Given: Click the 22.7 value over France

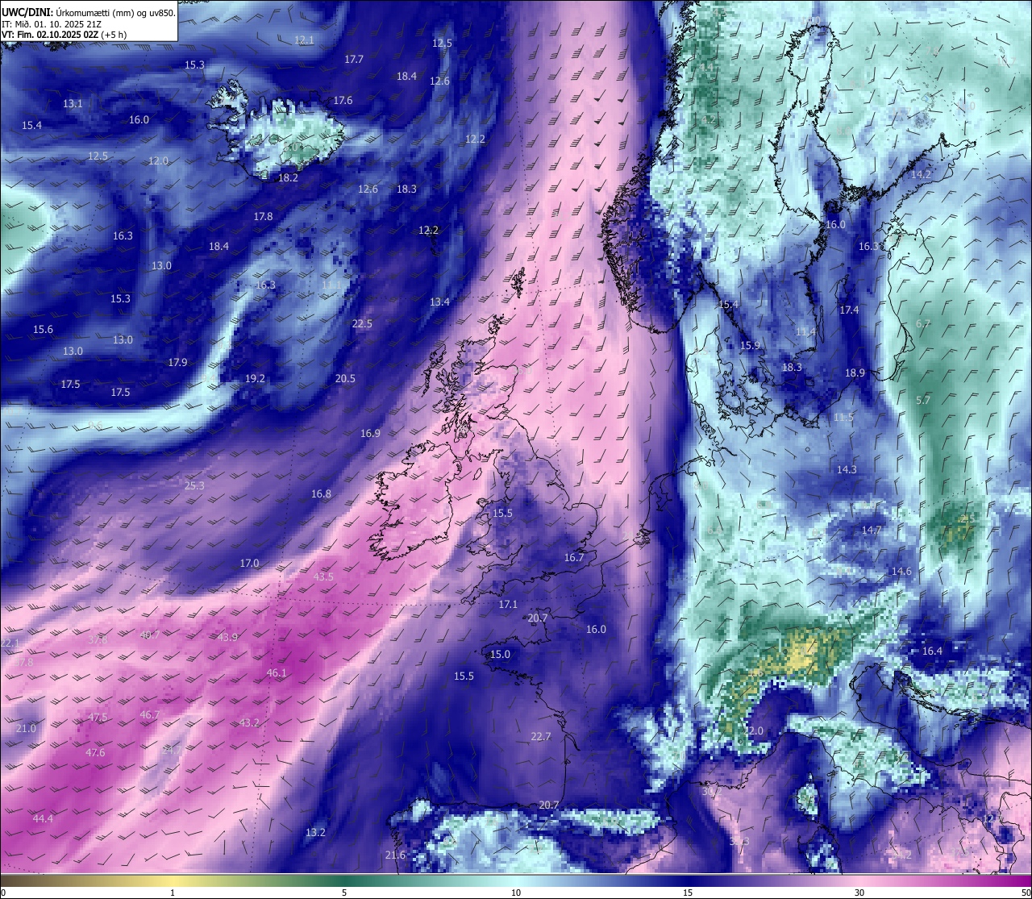Looking at the screenshot, I should [541, 737].
